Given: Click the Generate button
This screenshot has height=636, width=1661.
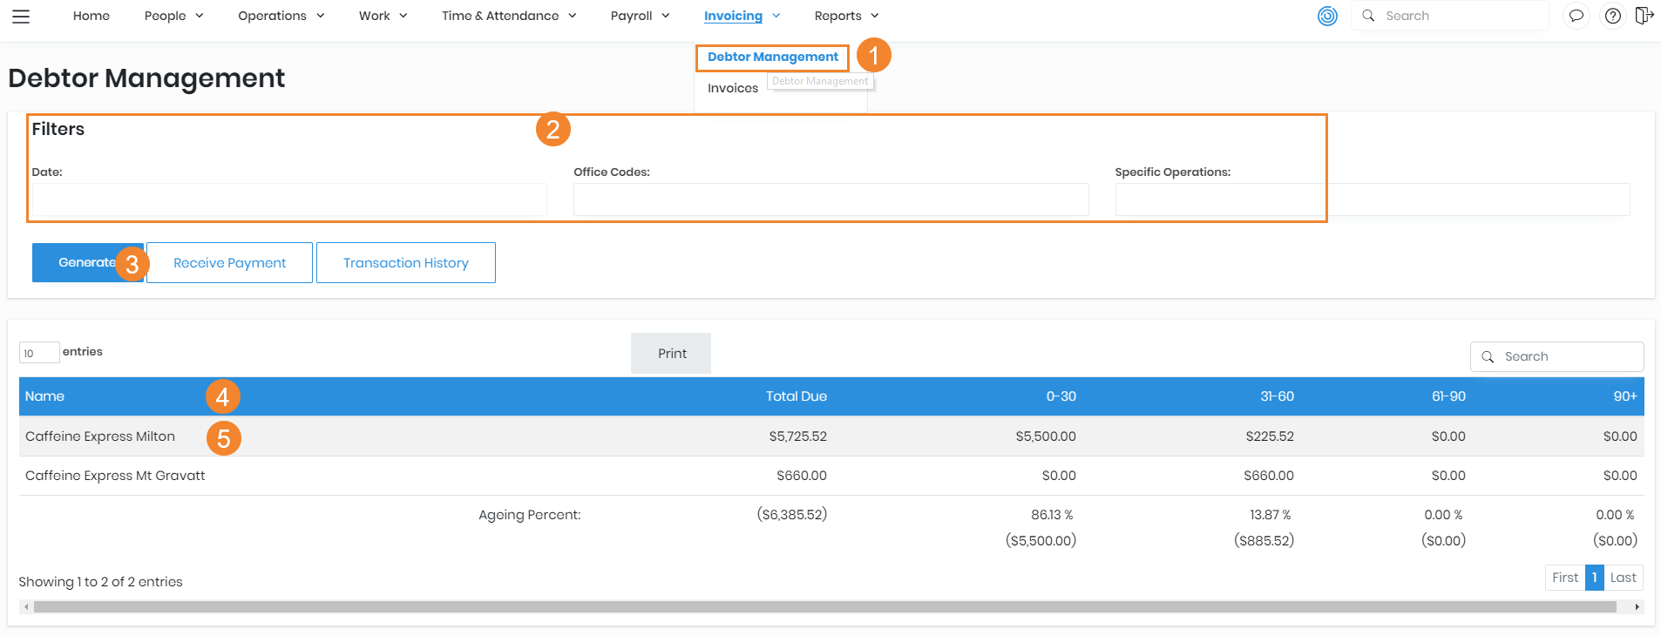Looking at the screenshot, I should pos(86,262).
